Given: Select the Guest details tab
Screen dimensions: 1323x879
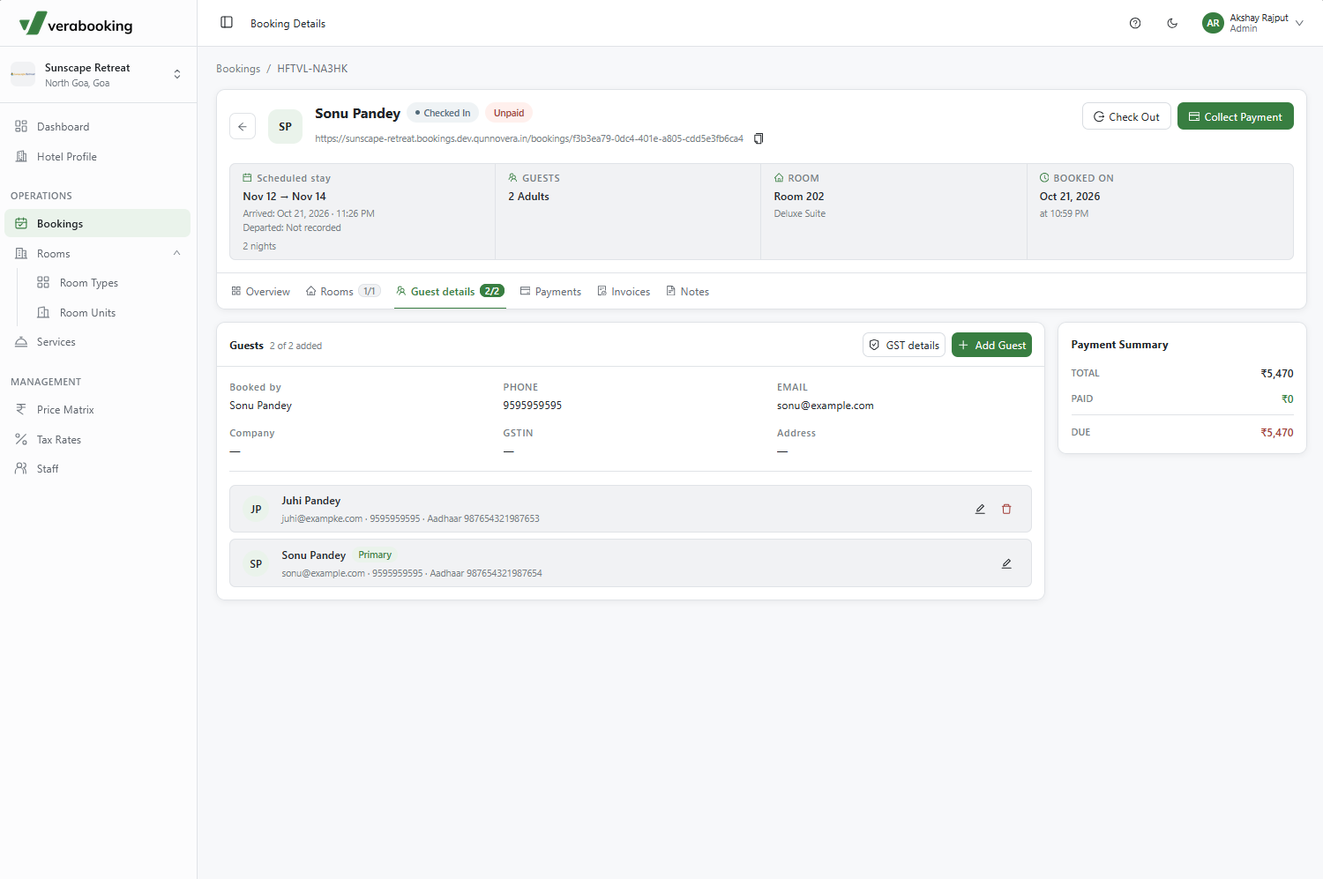Looking at the screenshot, I should click(450, 291).
